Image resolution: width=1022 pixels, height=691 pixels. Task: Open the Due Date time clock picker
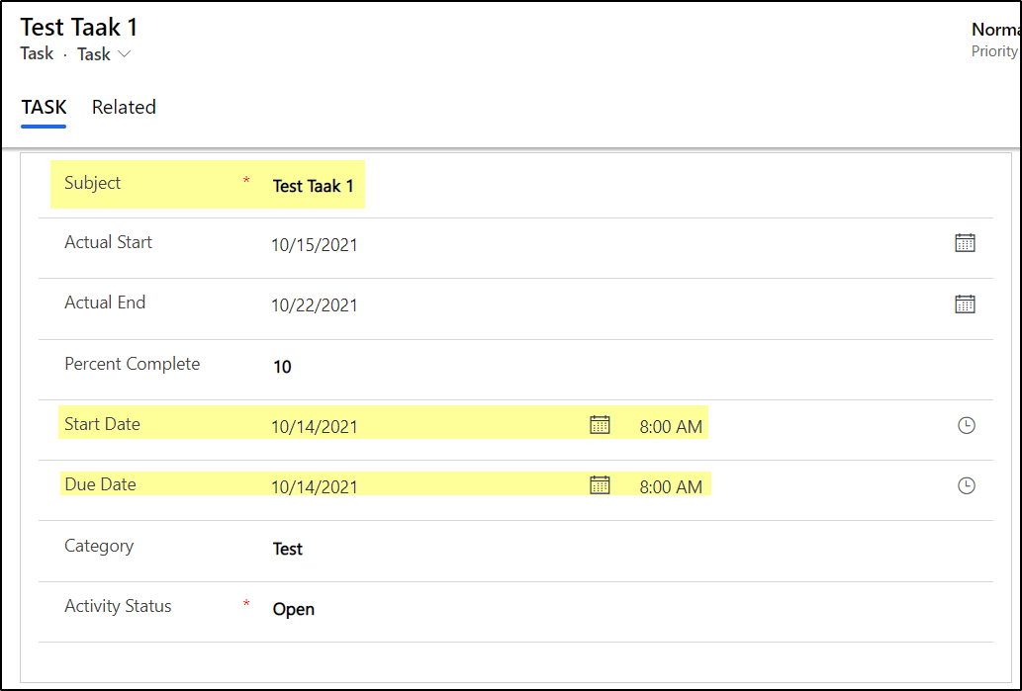pos(965,484)
